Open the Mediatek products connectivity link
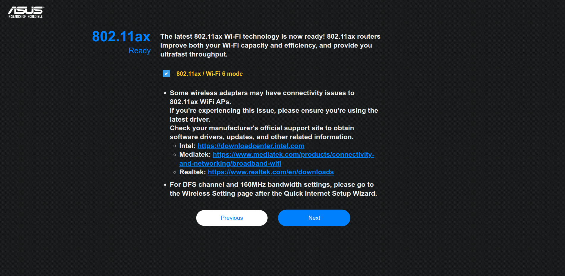The image size is (565, 276). (x=294, y=155)
